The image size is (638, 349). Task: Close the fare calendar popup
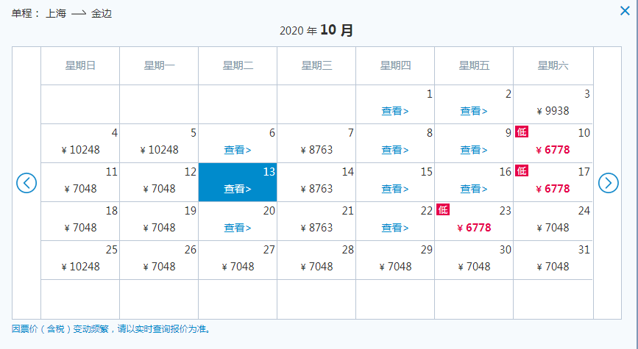(625, 10)
